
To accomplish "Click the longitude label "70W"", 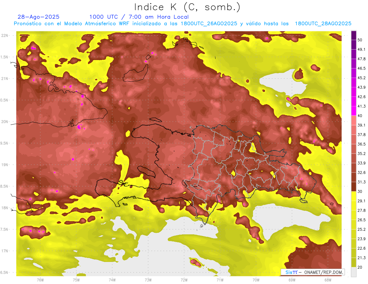I will tap(256, 280).
